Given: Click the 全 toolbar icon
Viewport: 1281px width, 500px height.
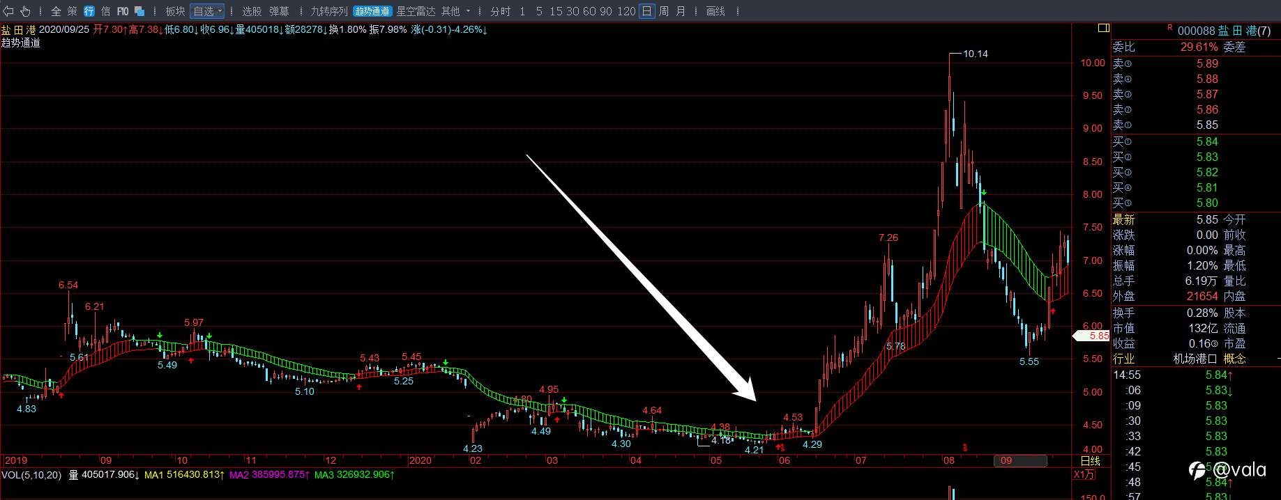Looking at the screenshot, I should coord(56,11).
